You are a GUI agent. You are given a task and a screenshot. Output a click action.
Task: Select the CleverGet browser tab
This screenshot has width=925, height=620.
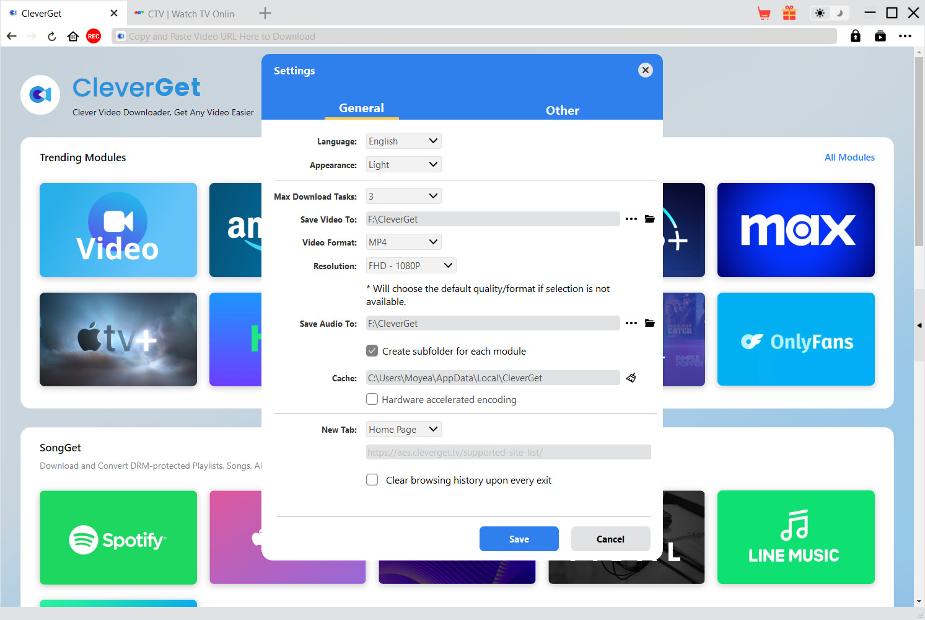pyautogui.click(x=63, y=13)
